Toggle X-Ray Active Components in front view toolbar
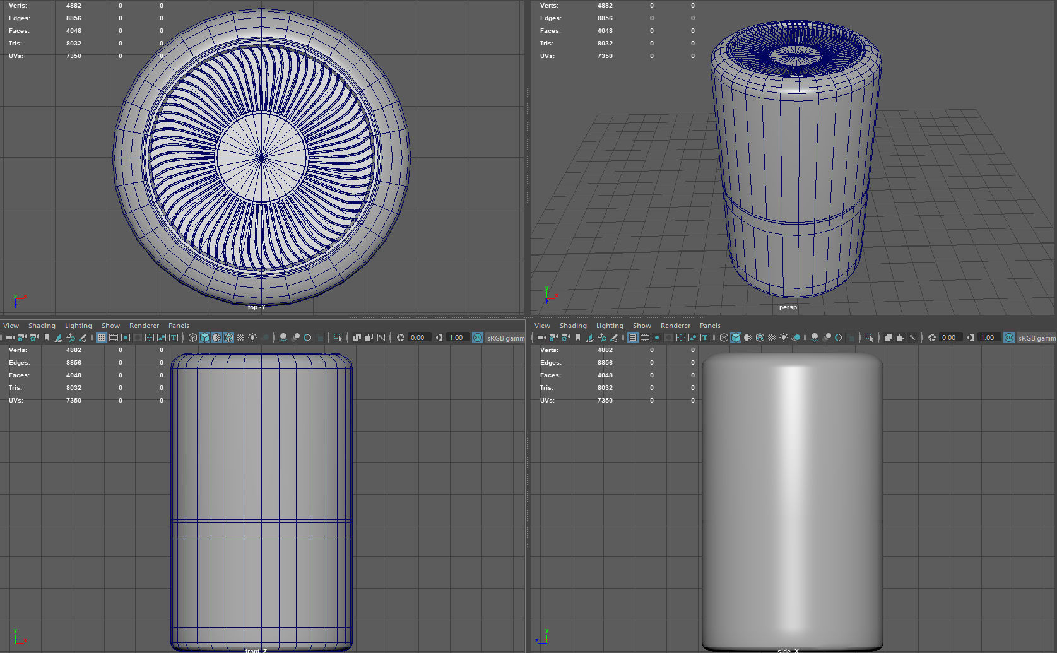This screenshot has width=1057, height=653. click(369, 338)
